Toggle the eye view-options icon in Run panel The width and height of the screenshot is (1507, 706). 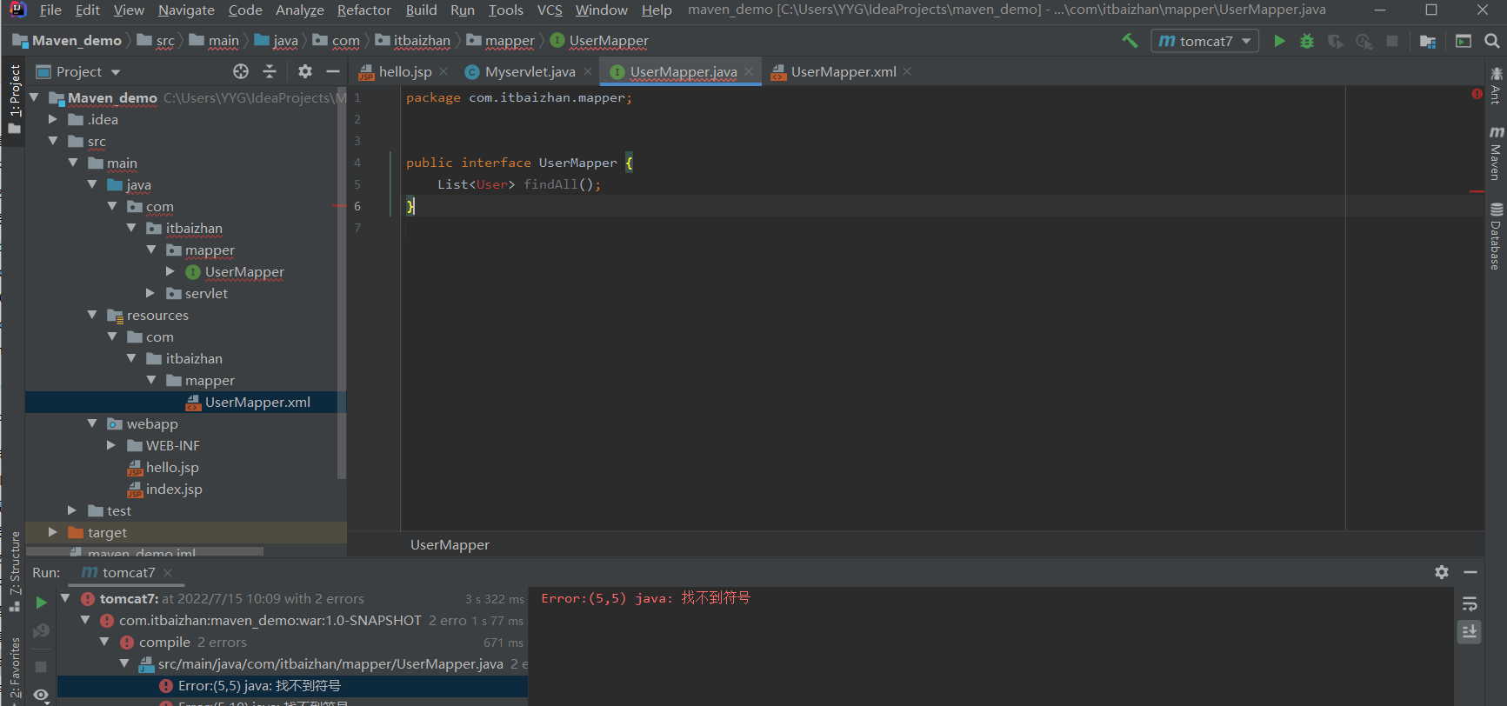(x=41, y=695)
